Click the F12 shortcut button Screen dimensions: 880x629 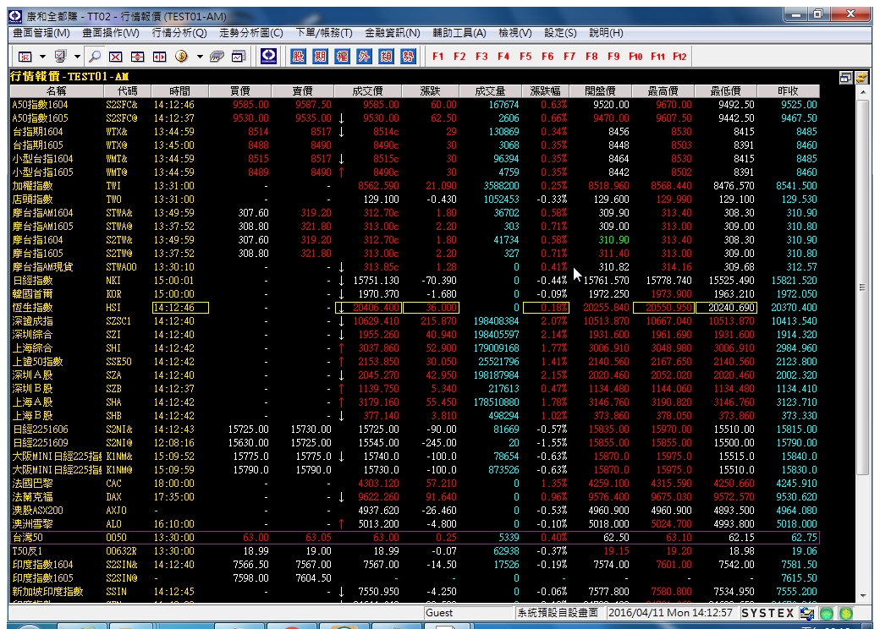pos(679,57)
